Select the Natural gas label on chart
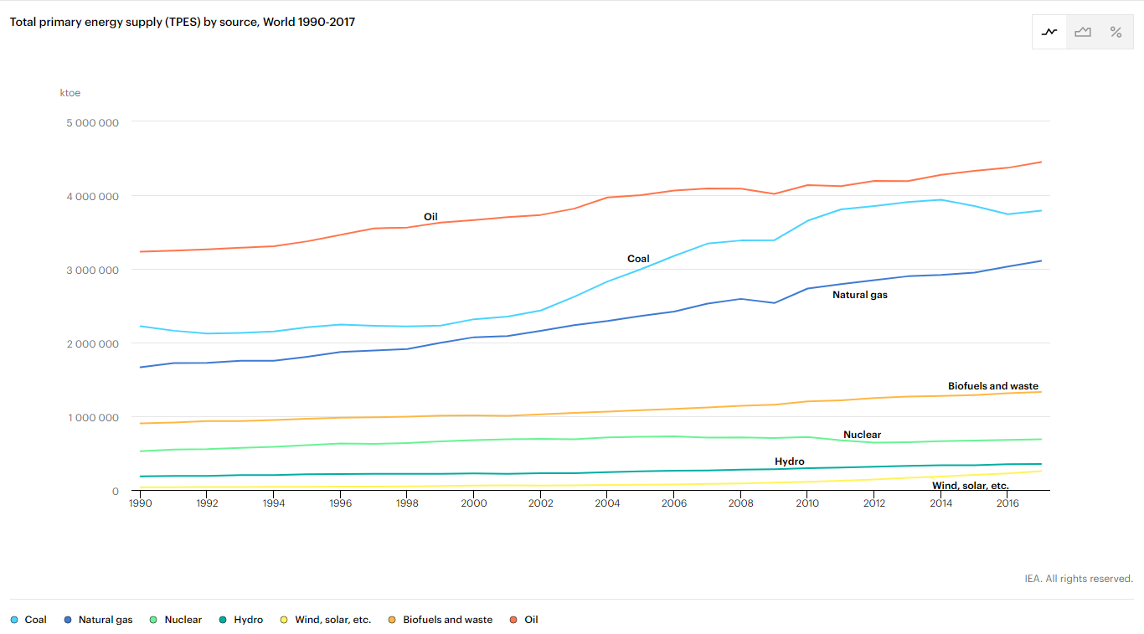Screen dimensions: 1144x634 (x=859, y=295)
